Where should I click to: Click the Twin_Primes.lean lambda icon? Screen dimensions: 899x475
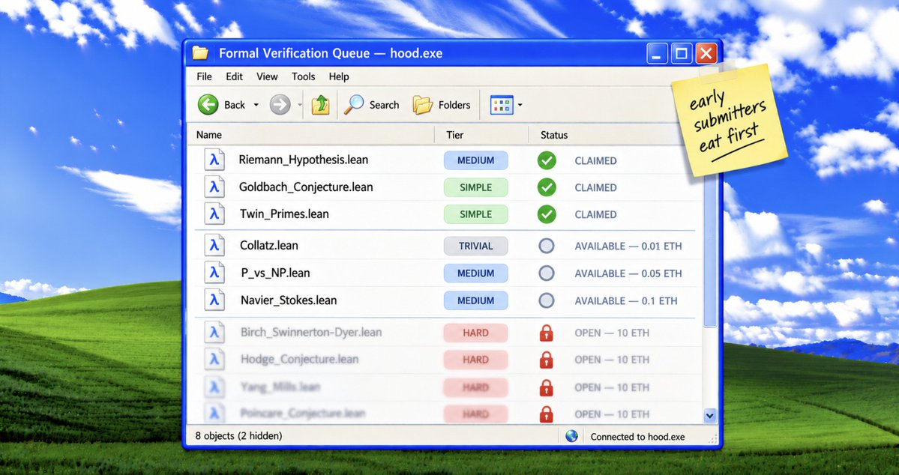(214, 214)
